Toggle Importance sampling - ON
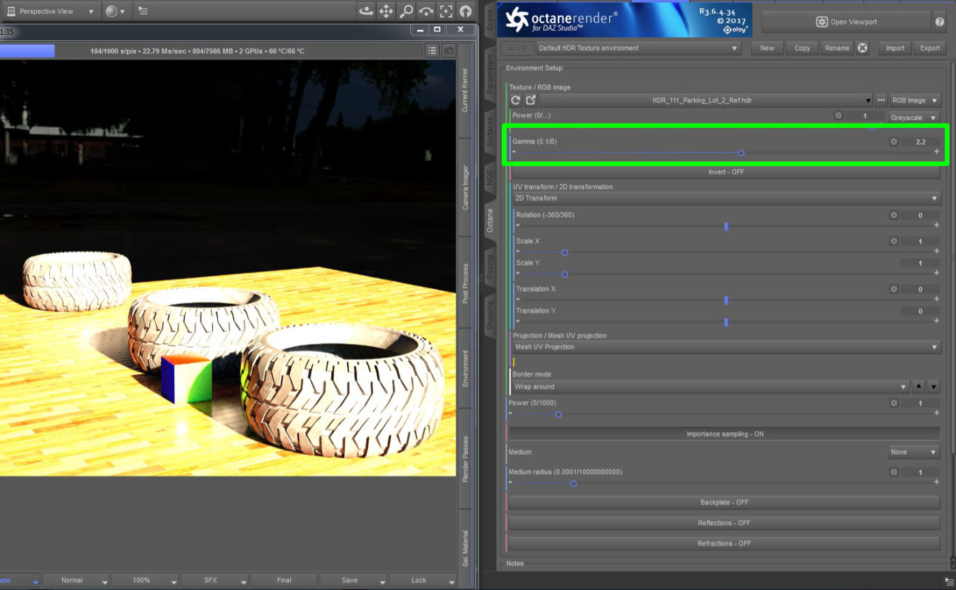The height and width of the screenshot is (590, 956). coord(724,434)
